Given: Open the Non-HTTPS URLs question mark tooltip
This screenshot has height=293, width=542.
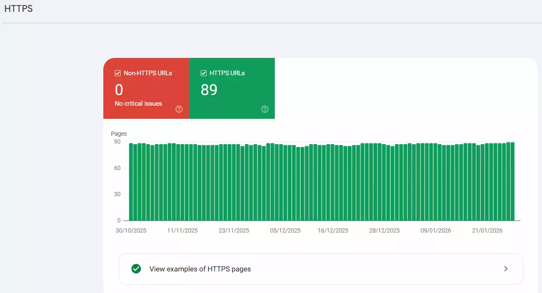Looking at the screenshot, I should (179, 109).
